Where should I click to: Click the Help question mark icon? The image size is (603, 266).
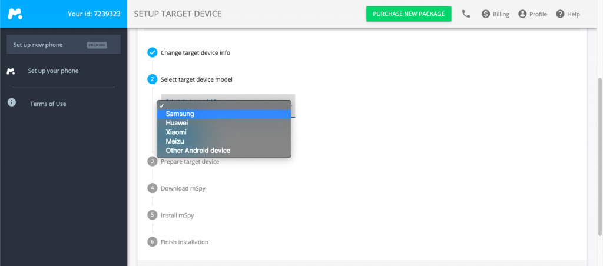click(x=560, y=14)
